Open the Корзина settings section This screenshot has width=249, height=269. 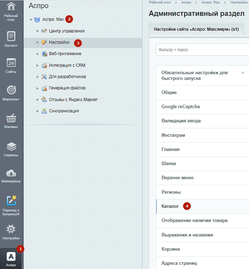(x=202, y=249)
